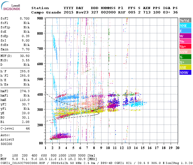Click the CGK21_2015327002000.RSF filename
This screenshot has height=165, width=193.
pos(23,163)
